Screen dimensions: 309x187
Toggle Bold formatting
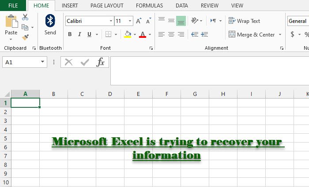[x=70, y=34]
